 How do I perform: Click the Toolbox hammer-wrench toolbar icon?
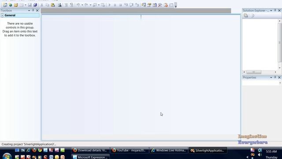click(x=160, y=5)
